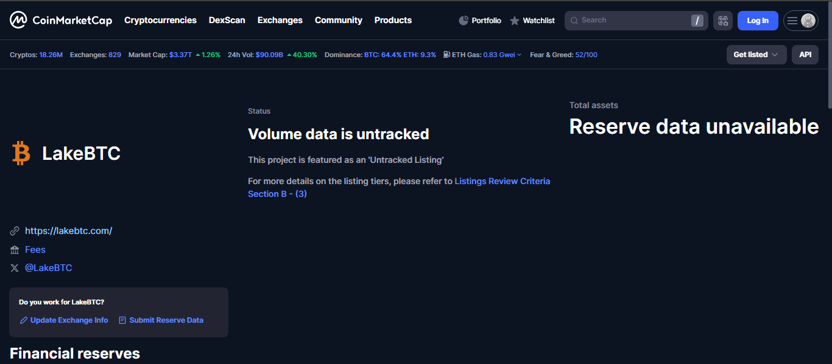Viewport: 832px width, 364px height.
Task: Click the pencil icon for Update Exchange Info
Action: click(24, 320)
